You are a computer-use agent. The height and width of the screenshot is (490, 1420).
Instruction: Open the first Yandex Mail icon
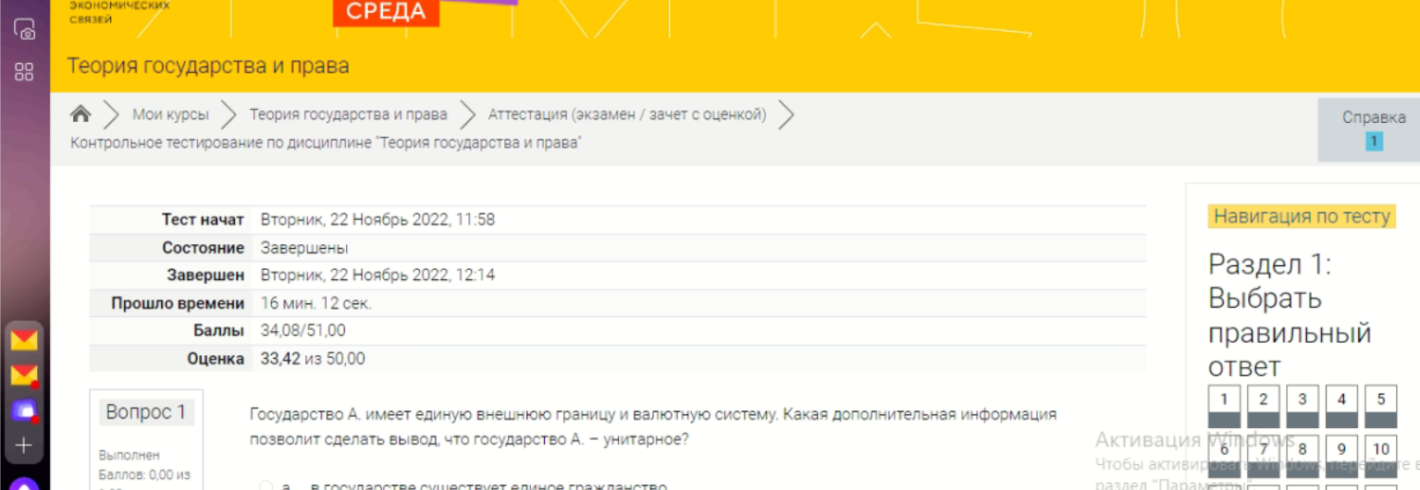(24, 340)
